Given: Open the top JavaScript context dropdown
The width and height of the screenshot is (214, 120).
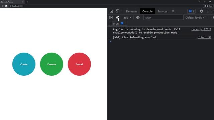Looking at the screenshot, I should click(x=127, y=18).
